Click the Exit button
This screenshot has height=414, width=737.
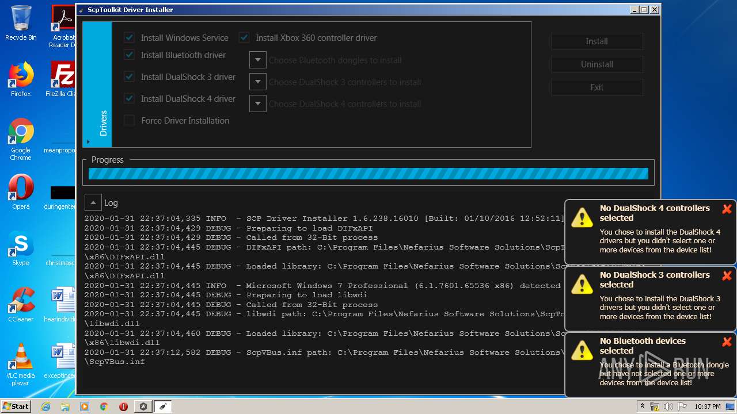pos(597,87)
